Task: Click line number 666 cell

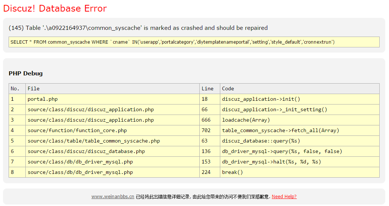Action: (x=210, y=120)
